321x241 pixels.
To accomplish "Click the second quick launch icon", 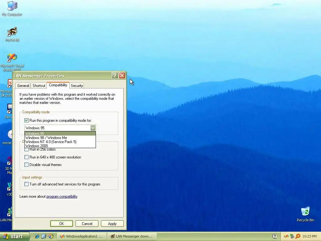I will pos(44,236).
